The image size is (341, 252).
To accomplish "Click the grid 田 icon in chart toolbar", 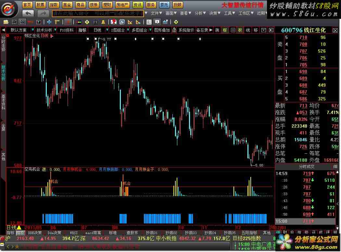I will click(233, 30).
